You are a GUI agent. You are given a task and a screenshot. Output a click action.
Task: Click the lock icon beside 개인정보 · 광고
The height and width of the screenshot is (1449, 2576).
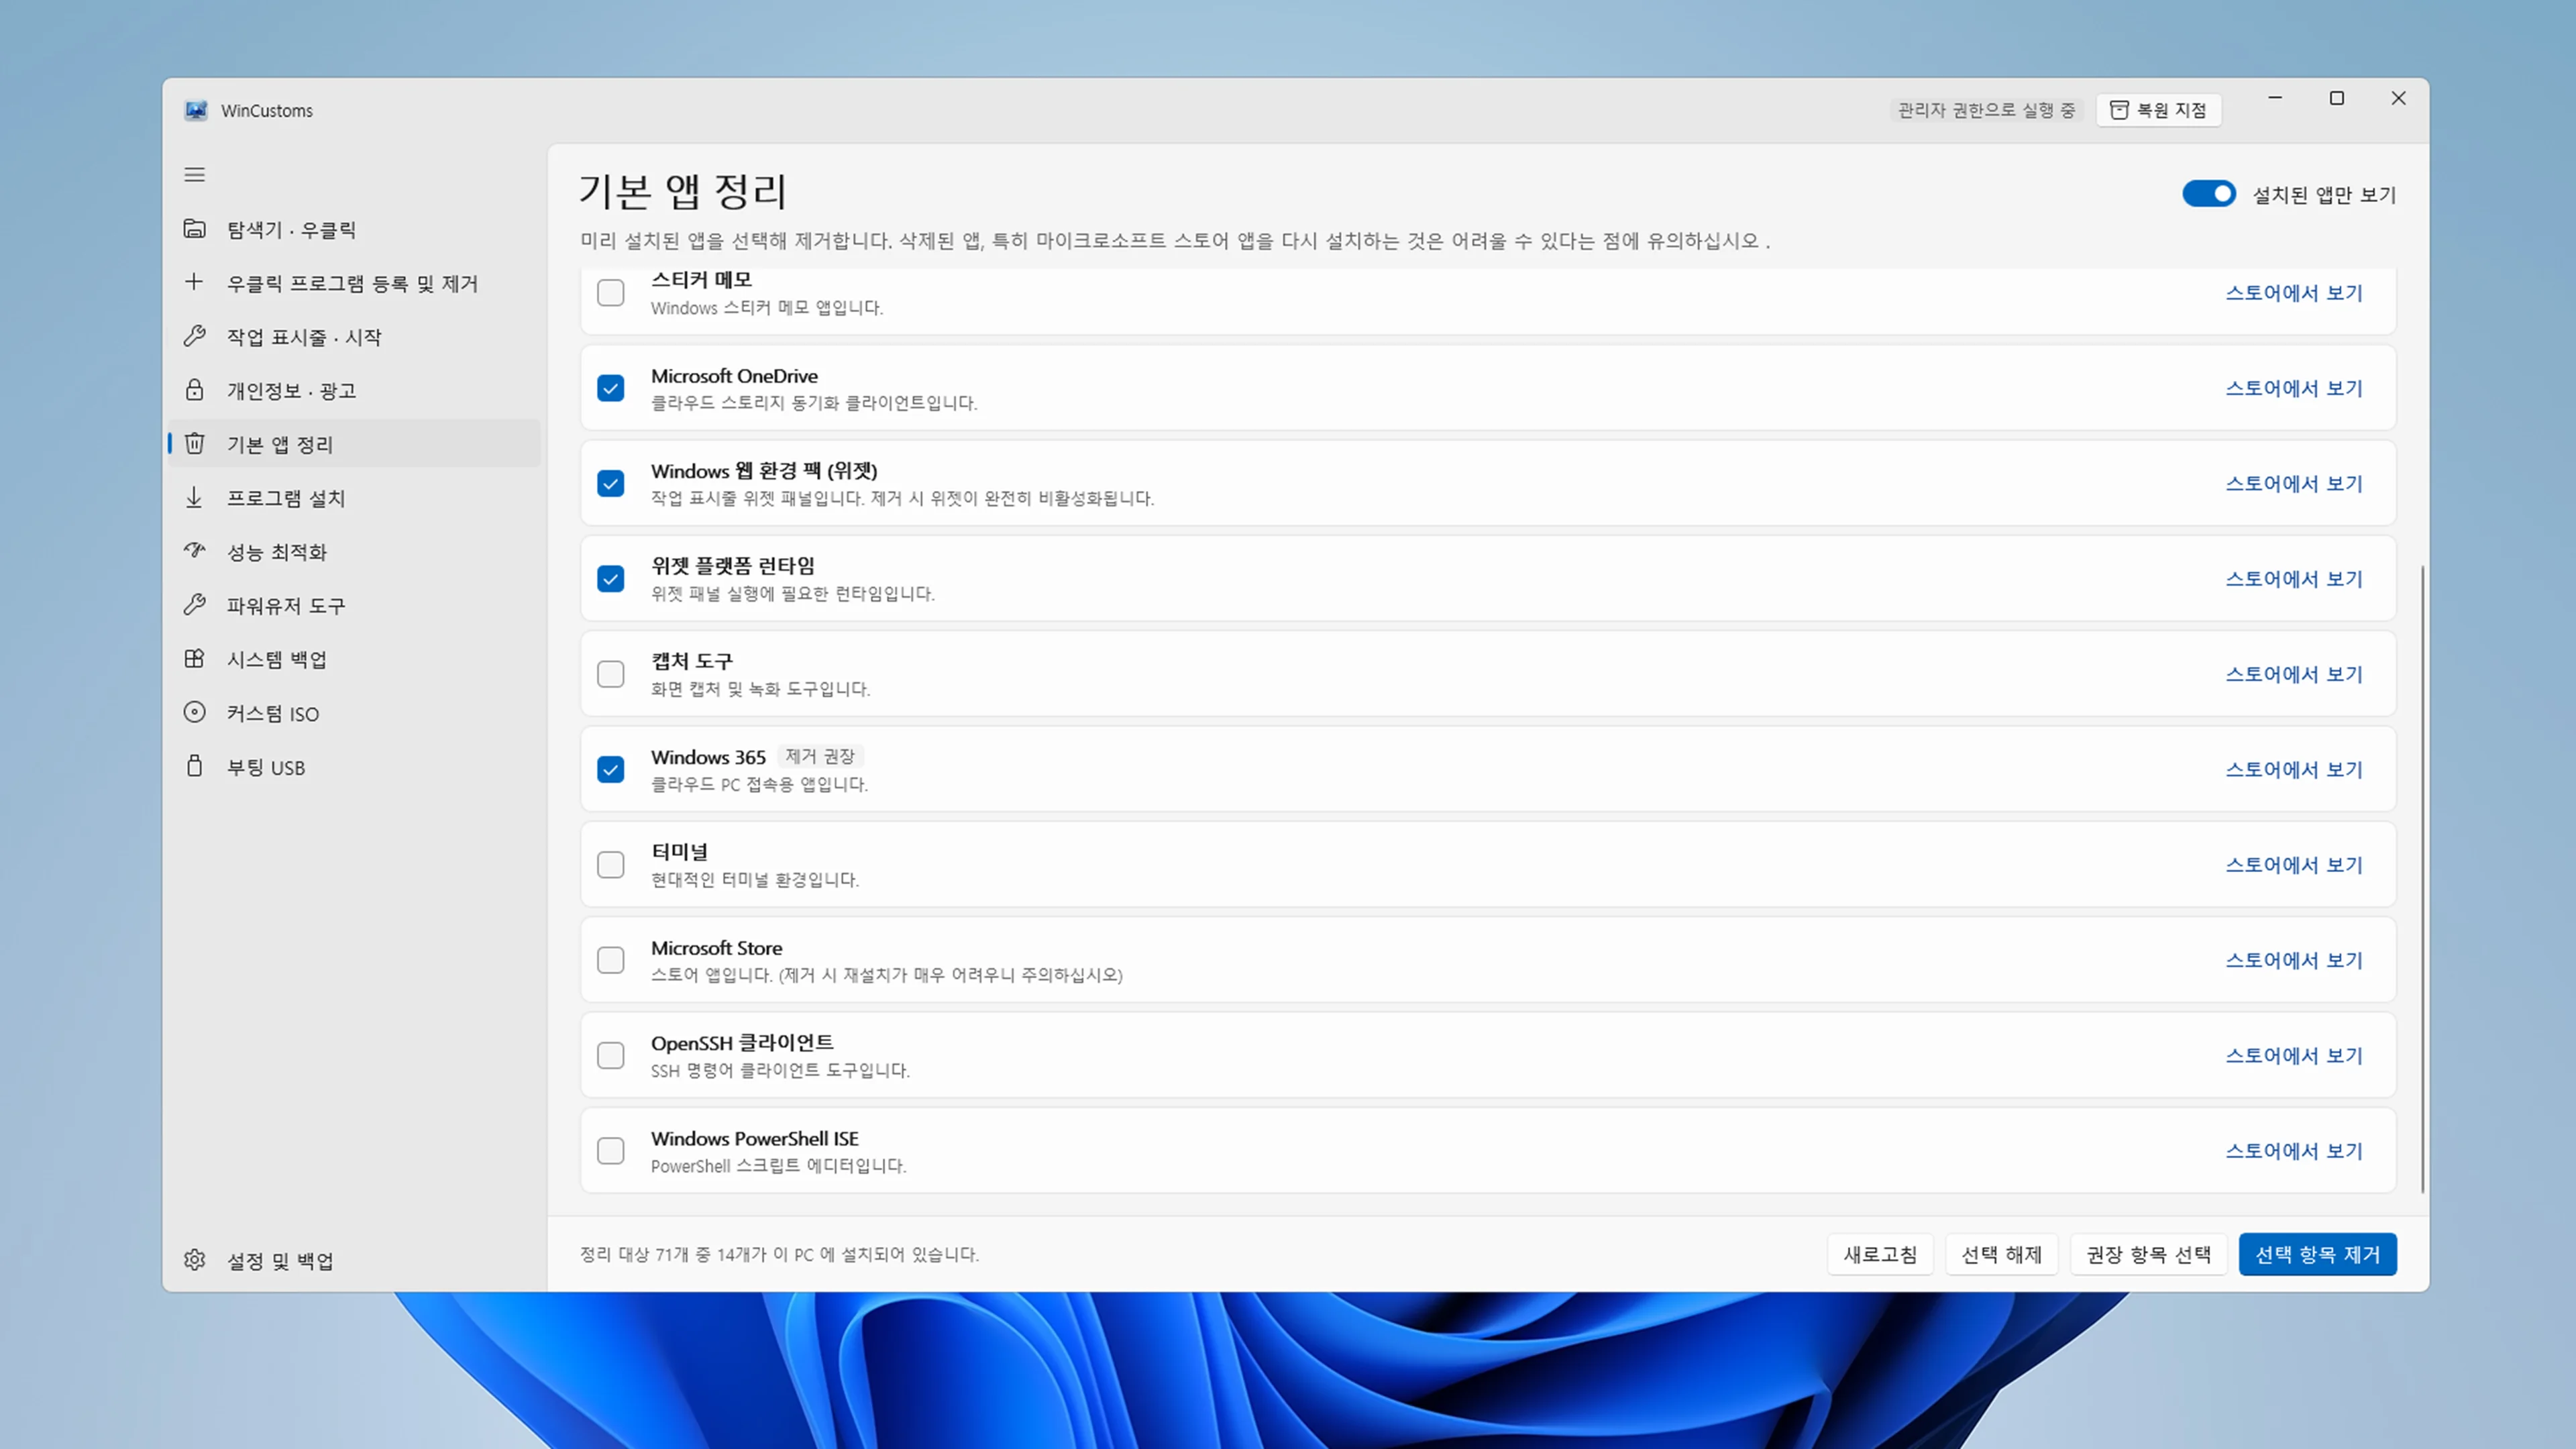194,390
